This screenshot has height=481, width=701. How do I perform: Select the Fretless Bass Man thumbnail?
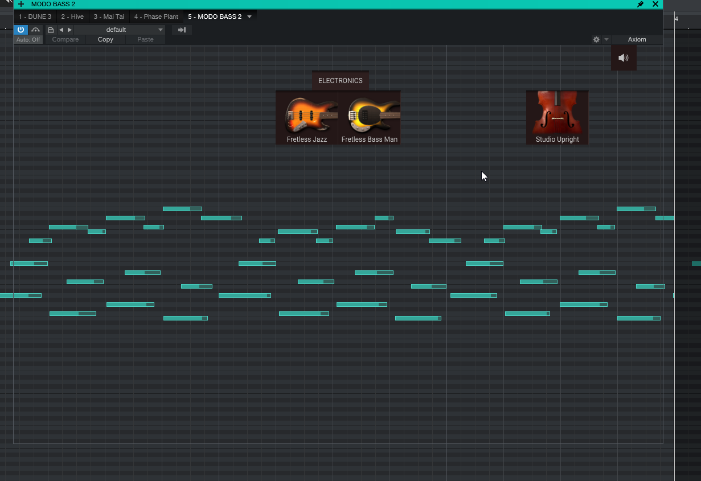click(370, 118)
